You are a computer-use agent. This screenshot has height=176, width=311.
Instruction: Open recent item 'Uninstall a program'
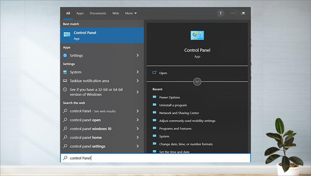tap(173, 105)
